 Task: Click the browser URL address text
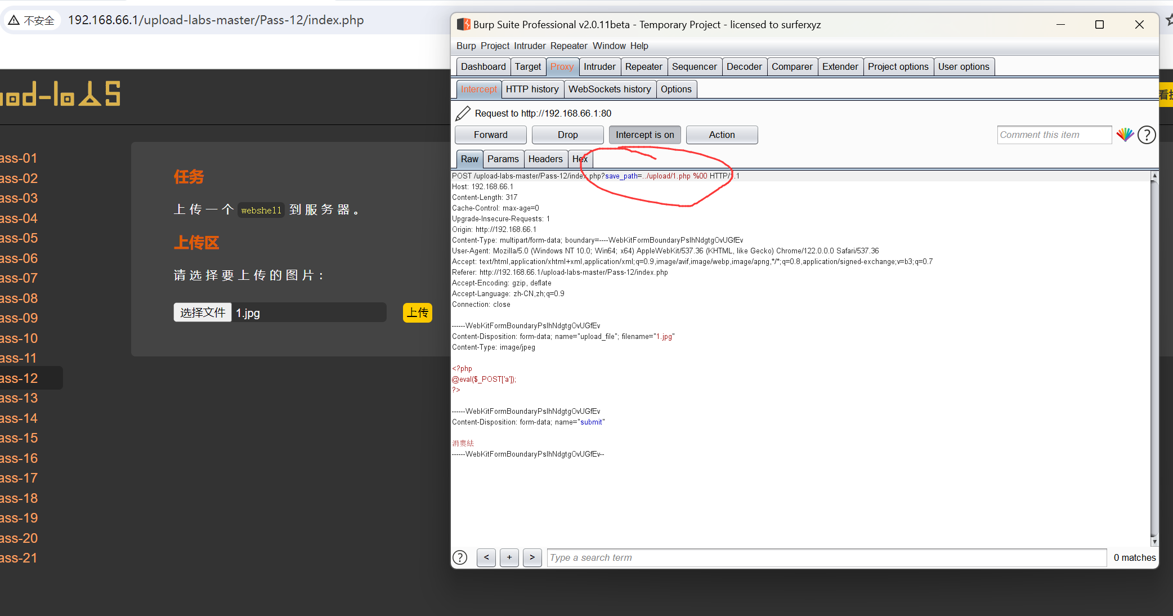[216, 20]
